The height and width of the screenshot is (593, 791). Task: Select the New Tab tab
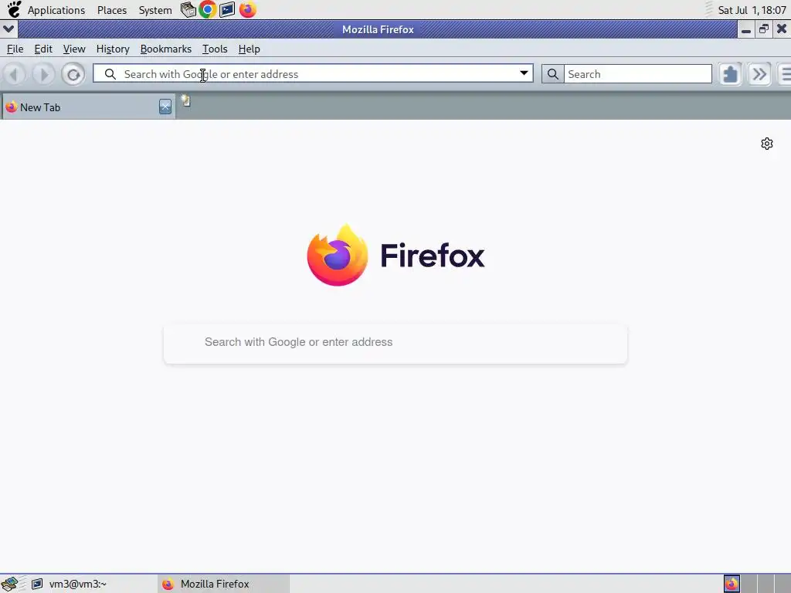point(88,107)
